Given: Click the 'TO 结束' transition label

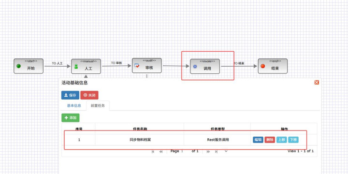Looking at the screenshot, I should click(239, 63).
